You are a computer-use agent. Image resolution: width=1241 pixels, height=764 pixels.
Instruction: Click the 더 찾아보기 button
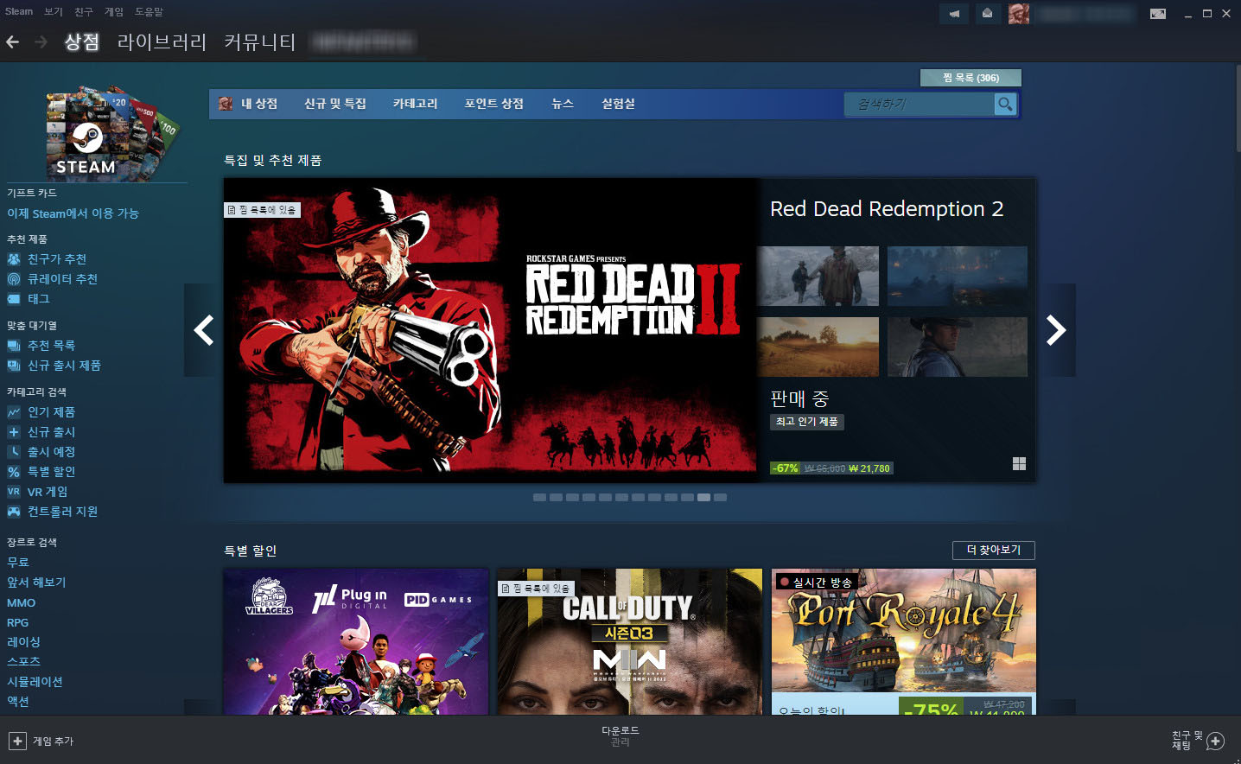click(994, 550)
